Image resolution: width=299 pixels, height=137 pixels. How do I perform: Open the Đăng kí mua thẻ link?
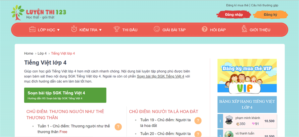click(237, 5)
